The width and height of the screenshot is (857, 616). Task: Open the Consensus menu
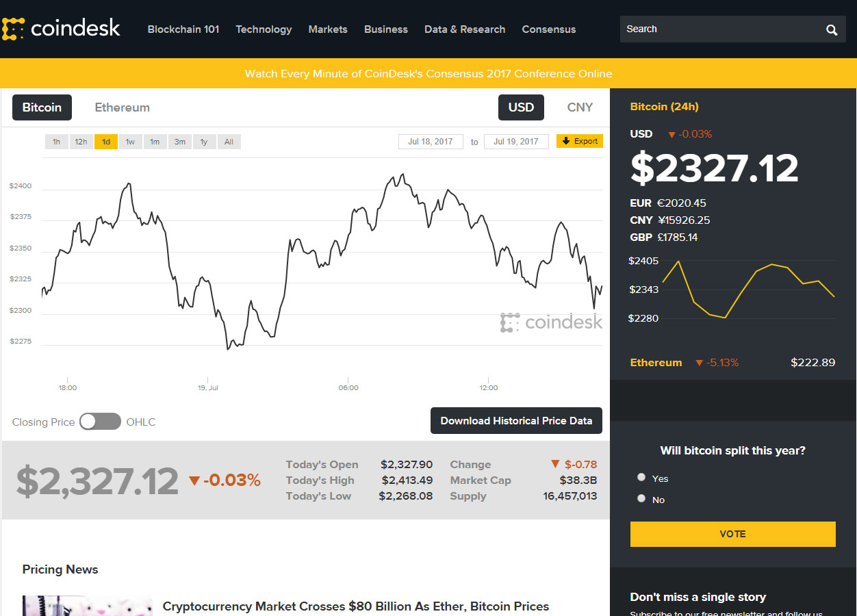[549, 29]
